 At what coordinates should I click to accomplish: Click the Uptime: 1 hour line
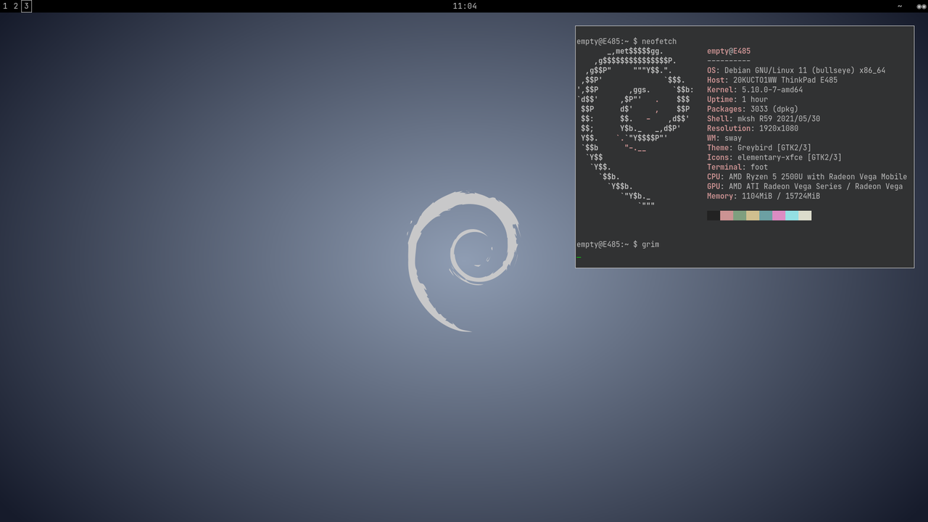[737, 99]
